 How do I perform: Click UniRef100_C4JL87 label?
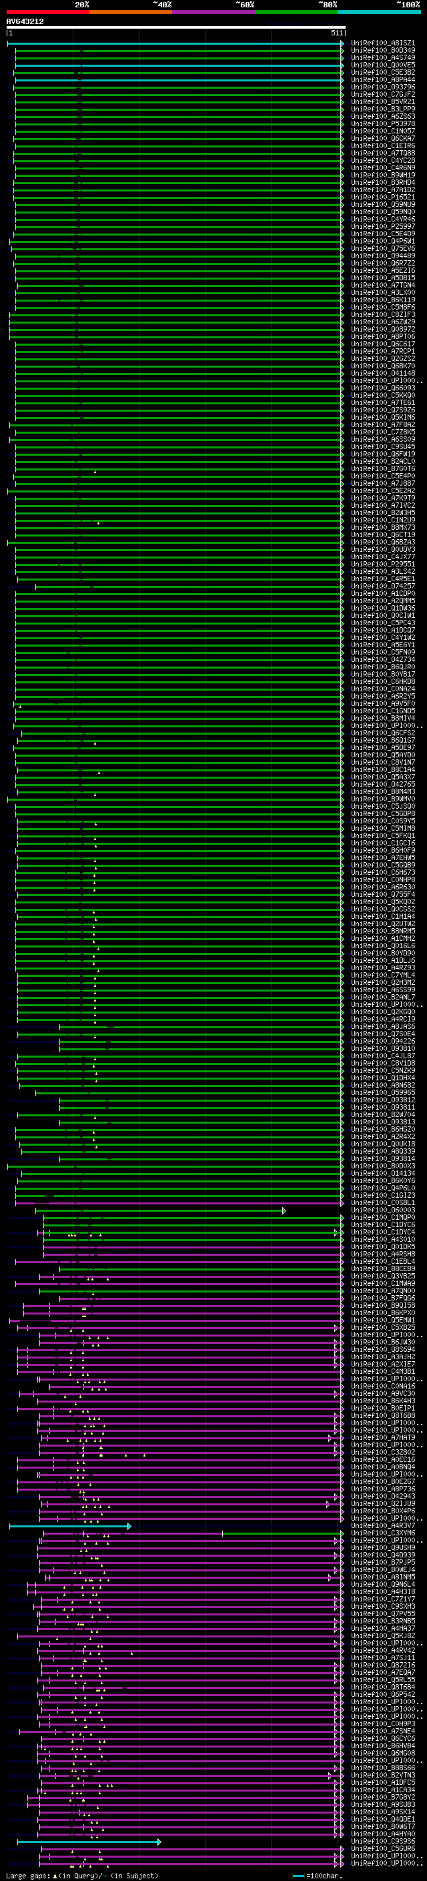click(x=382, y=1056)
